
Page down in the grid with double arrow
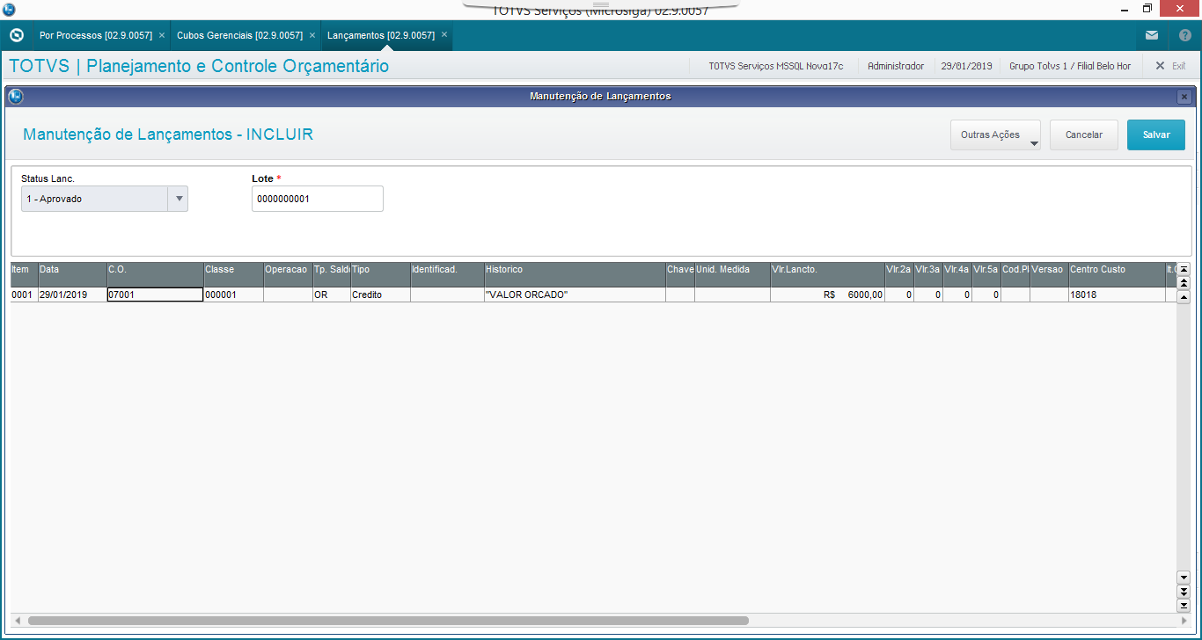(1184, 592)
